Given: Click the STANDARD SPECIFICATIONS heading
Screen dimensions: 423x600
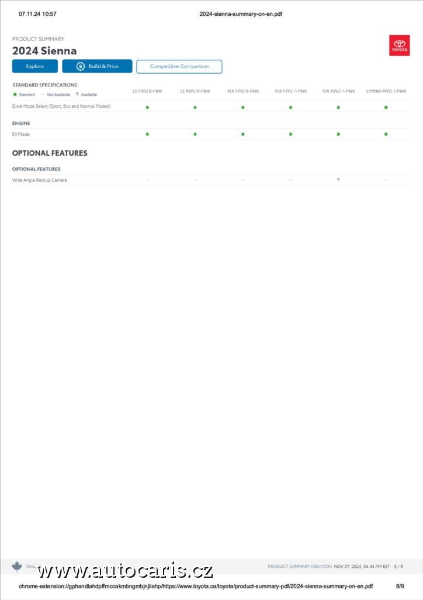Looking at the screenshot, I should (x=44, y=85).
